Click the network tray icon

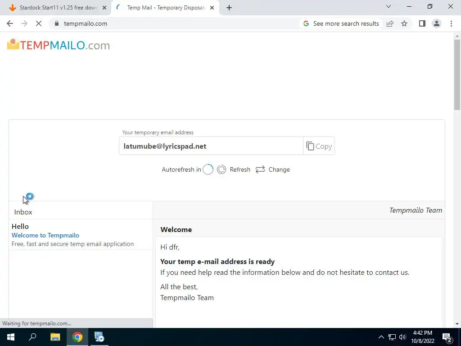pyautogui.click(x=392, y=337)
